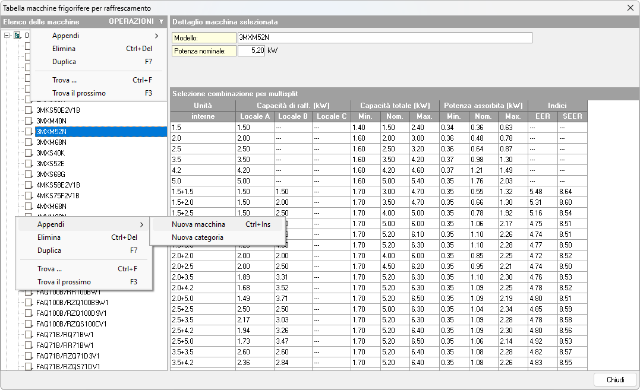Viewport: 640px width, 390px height.
Task: Select 4MKS75F2V1B in the machine list
Action: coord(58,196)
